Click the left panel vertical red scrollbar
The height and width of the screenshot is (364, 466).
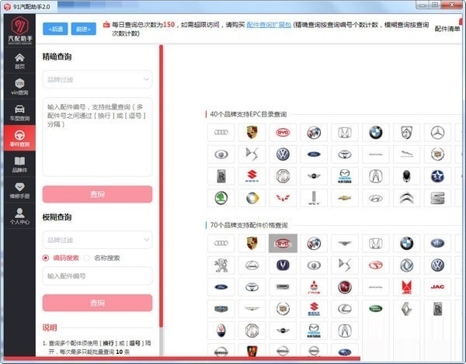pos(161,185)
